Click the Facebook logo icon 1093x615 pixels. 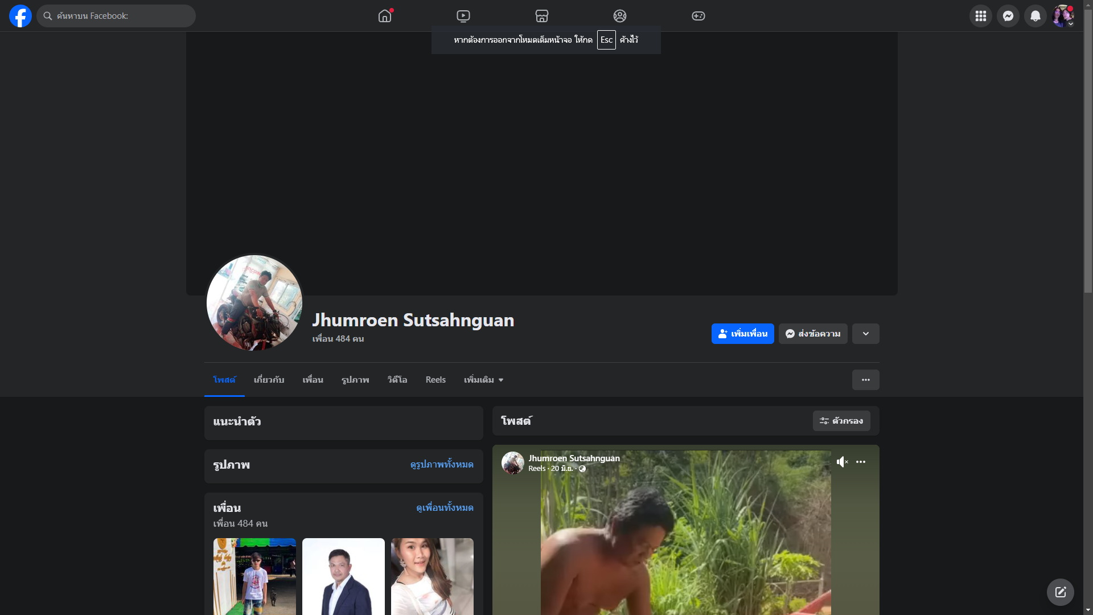[x=20, y=16]
